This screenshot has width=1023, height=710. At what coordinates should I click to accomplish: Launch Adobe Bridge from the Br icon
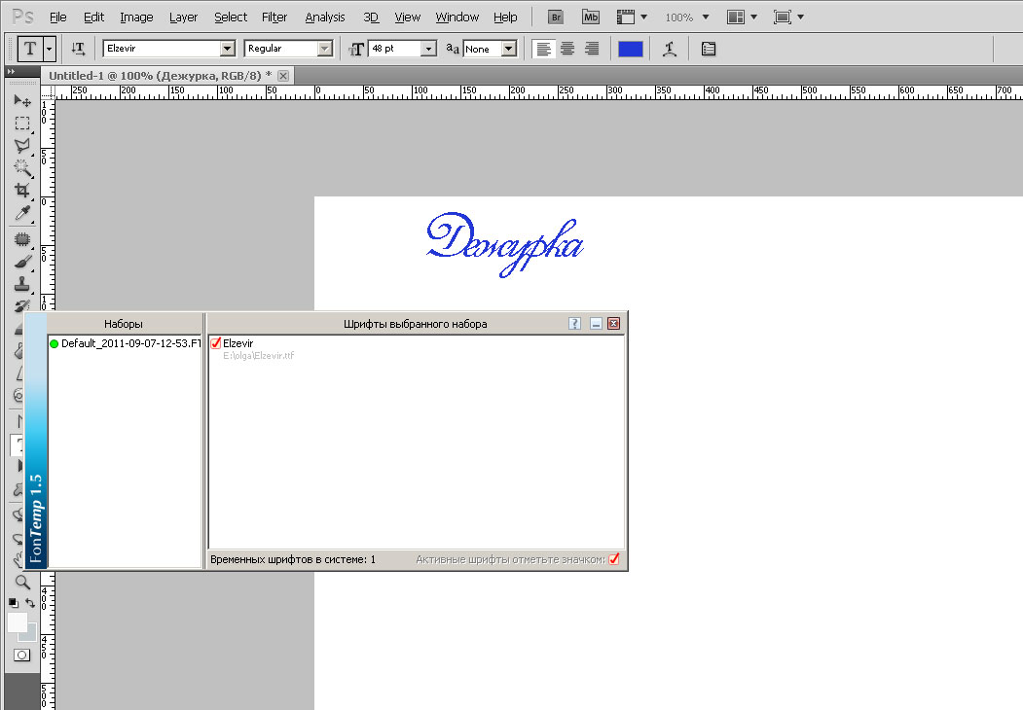(556, 17)
